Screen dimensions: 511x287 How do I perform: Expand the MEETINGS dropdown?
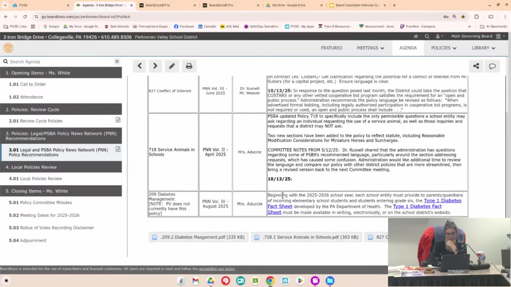coord(370,48)
